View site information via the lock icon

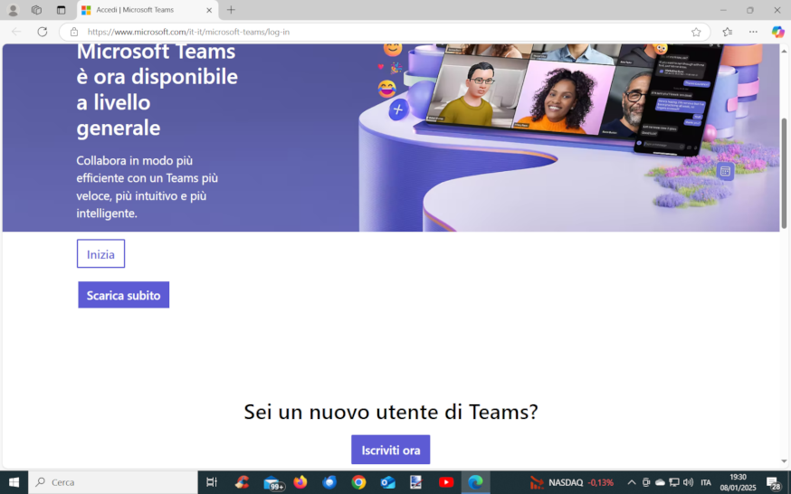(74, 32)
